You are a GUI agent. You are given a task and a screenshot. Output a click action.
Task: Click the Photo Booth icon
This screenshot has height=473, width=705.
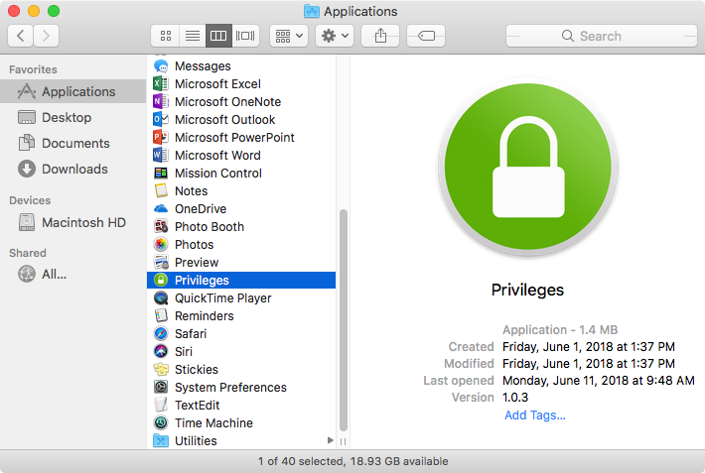161,226
